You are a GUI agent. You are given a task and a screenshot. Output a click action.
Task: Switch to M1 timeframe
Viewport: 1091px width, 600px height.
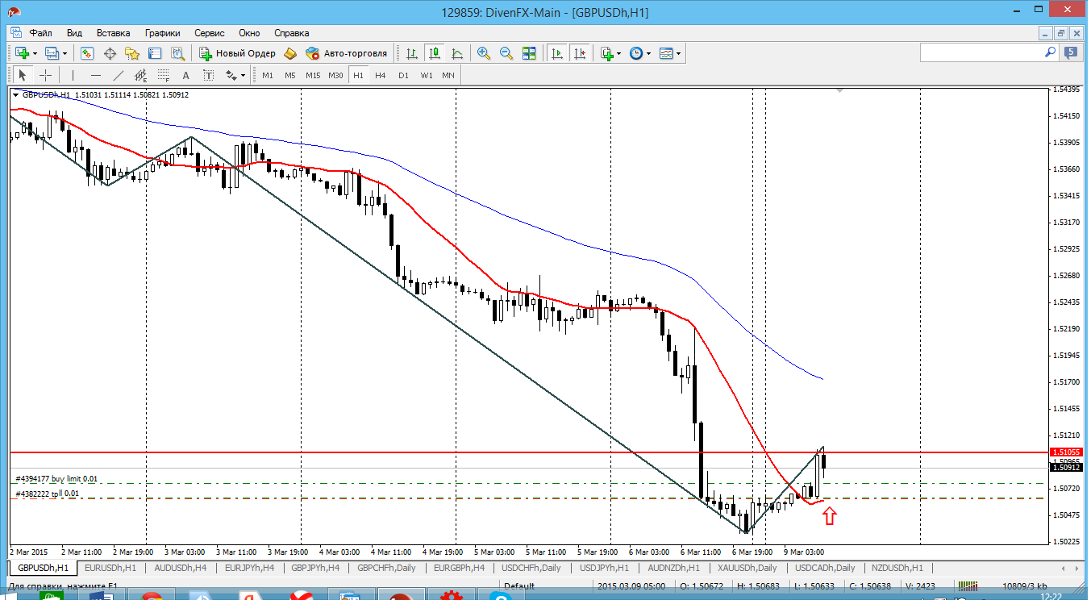[268, 75]
